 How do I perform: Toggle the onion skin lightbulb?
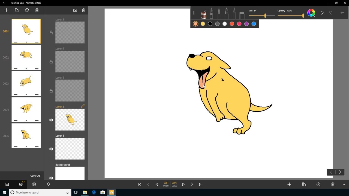tap(49, 184)
